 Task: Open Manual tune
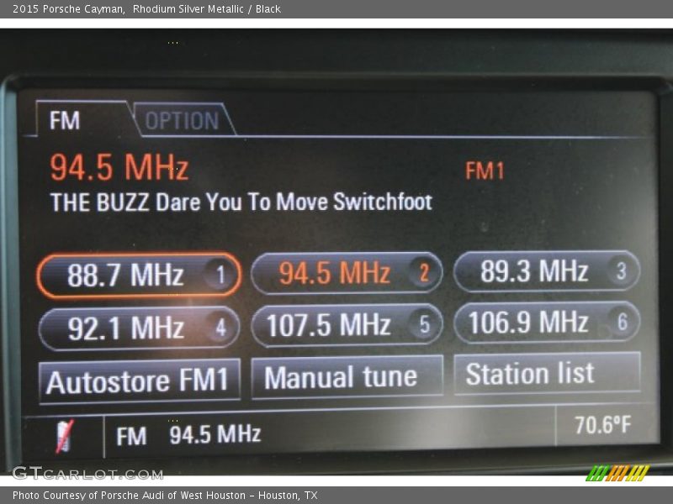tap(347, 376)
